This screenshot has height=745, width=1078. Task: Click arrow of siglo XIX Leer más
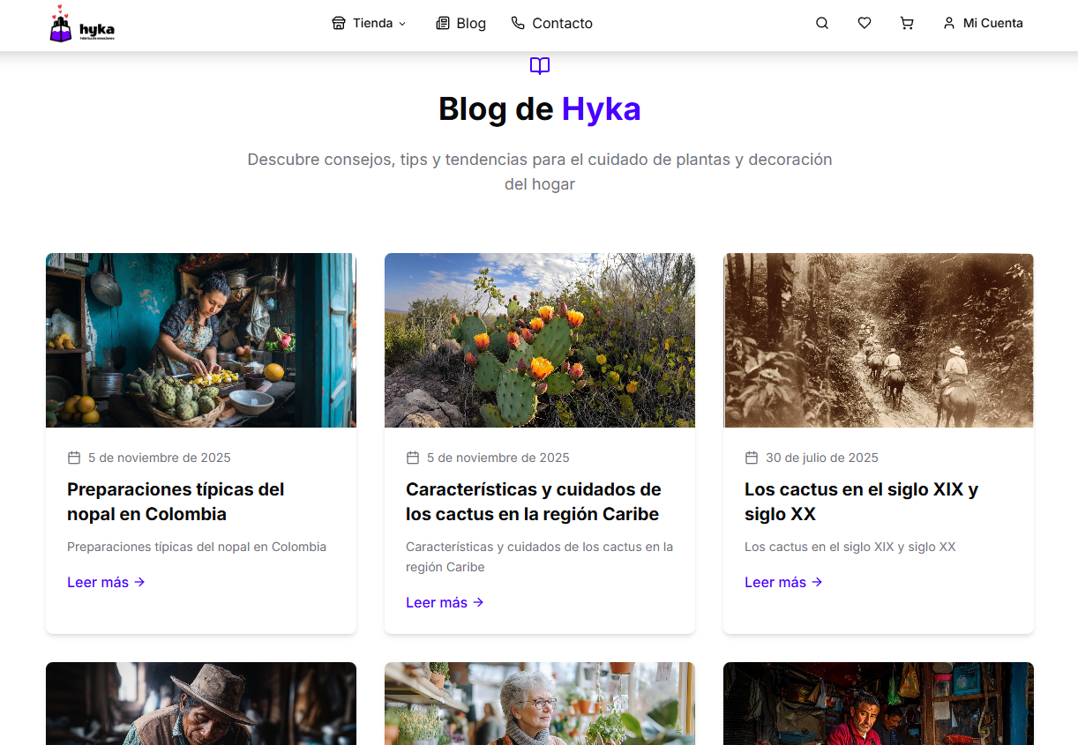pyautogui.click(x=817, y=582)
